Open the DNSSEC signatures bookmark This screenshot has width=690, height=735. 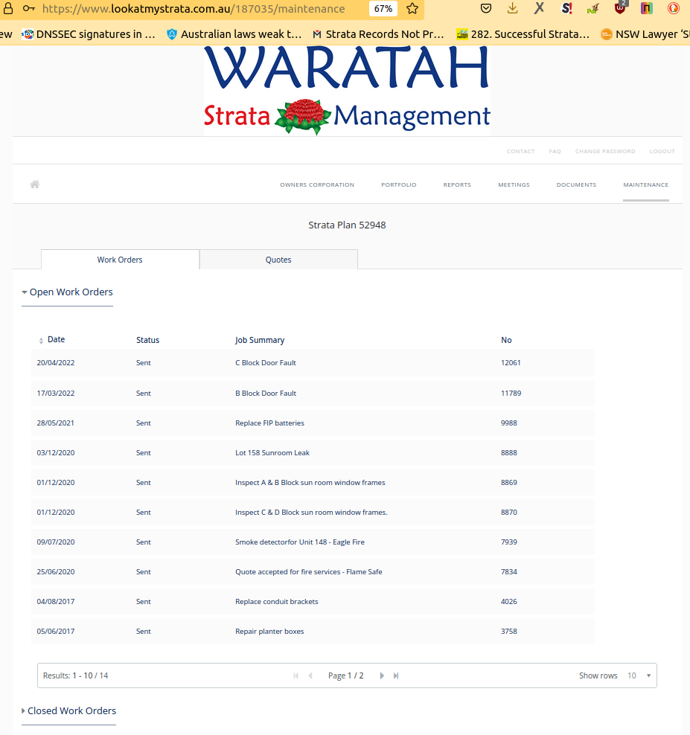pos(89,34)
